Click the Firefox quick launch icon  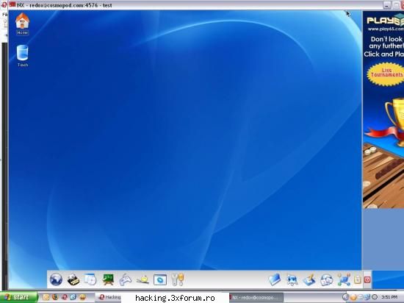coord(55,297)
